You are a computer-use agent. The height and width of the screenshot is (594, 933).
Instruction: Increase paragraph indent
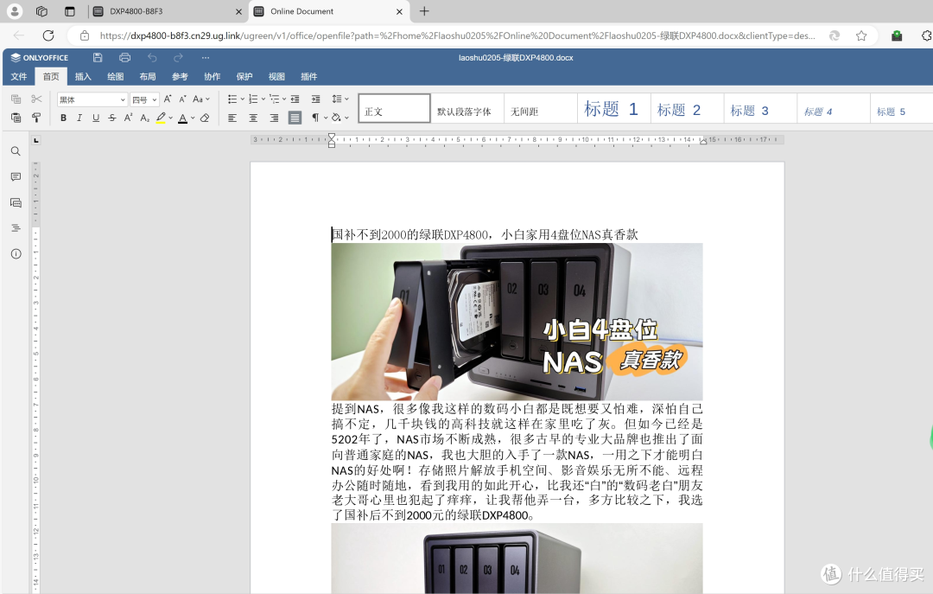pyautogui.click(x=316, y=99)
